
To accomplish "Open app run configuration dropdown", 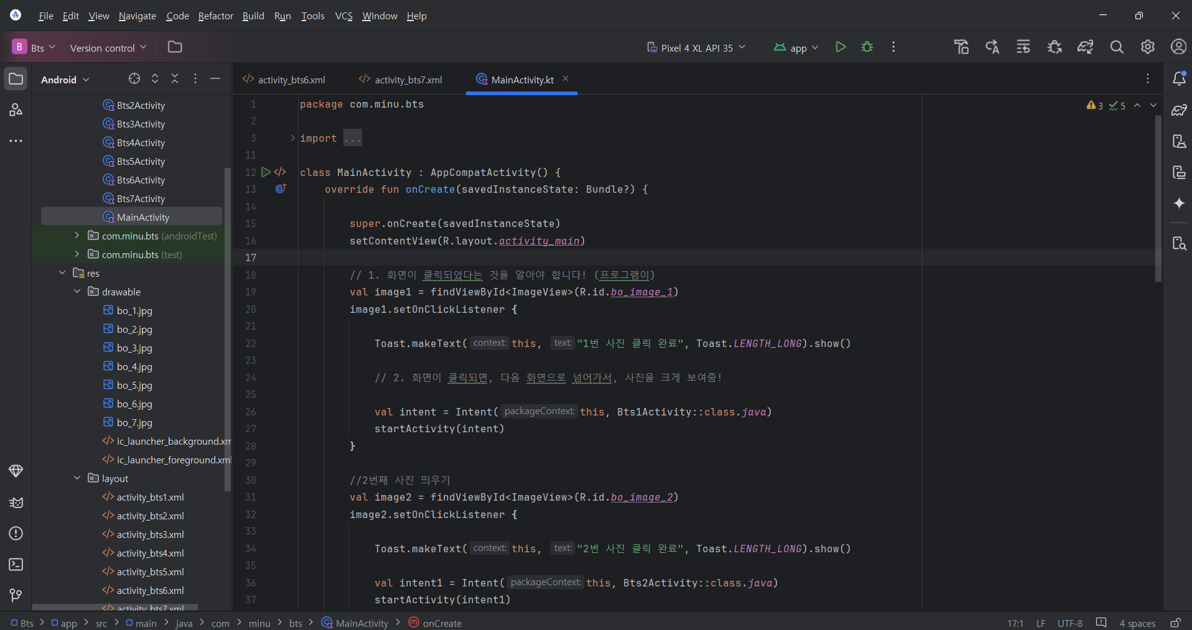I will pos(796,47).
